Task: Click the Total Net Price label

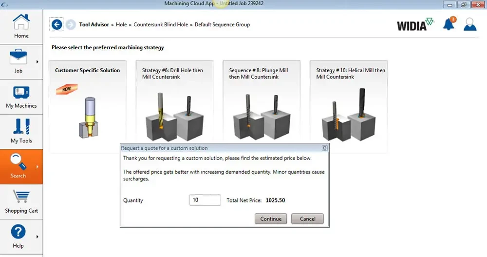Action: (x=244, y=200)
